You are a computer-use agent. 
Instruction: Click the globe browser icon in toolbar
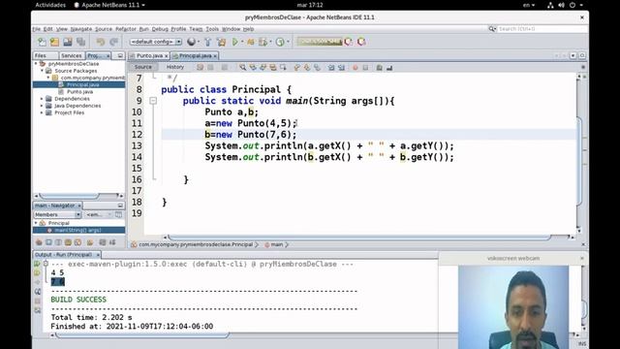(192, 42)
